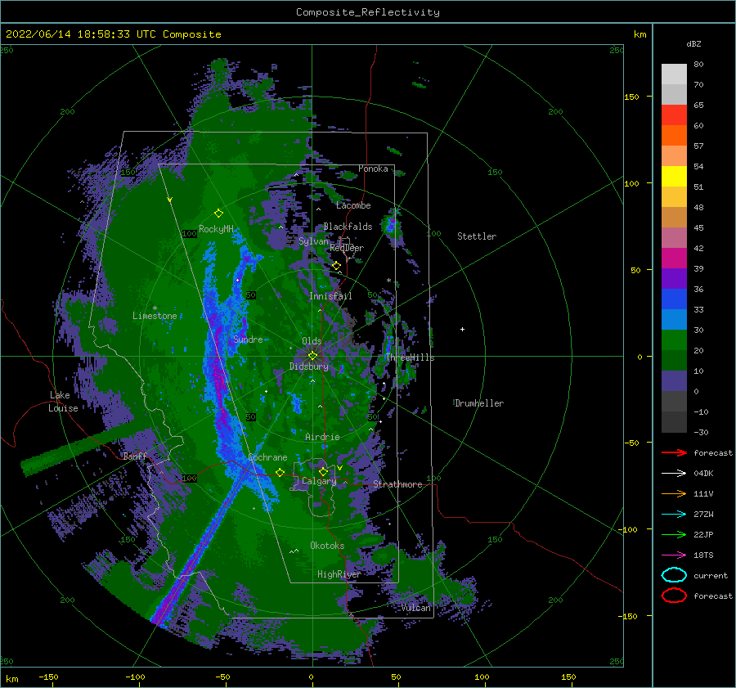
Task: Click the -150 value on bottom axis
Action: click(x=48, y=677)
